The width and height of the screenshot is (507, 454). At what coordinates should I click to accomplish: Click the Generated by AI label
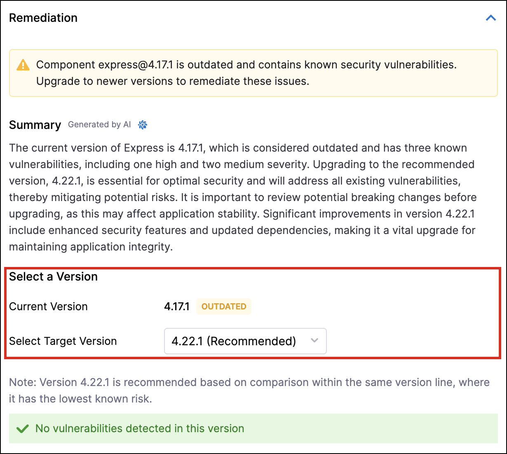(99, 125)
